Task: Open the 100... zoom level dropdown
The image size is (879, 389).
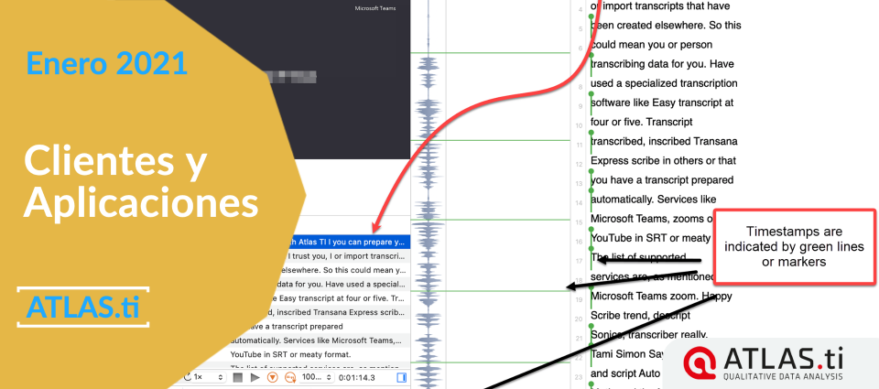Action: (317, 378)
